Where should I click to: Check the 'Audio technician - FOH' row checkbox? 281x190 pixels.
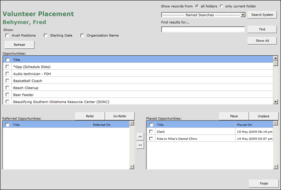[x=8, y=73]
